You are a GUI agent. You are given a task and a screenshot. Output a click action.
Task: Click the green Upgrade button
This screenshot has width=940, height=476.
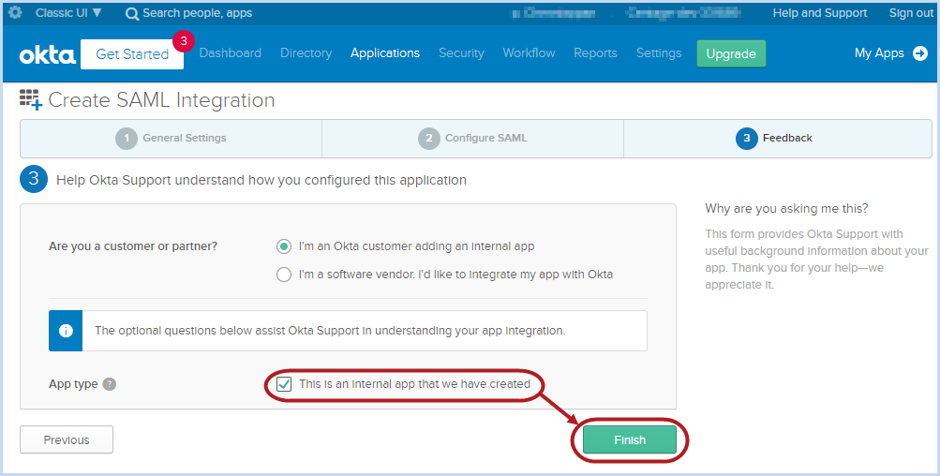click(731, 53)
